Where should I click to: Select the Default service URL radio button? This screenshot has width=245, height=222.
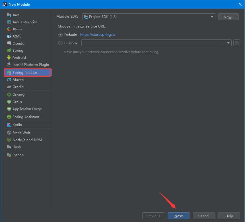(61, 35)
